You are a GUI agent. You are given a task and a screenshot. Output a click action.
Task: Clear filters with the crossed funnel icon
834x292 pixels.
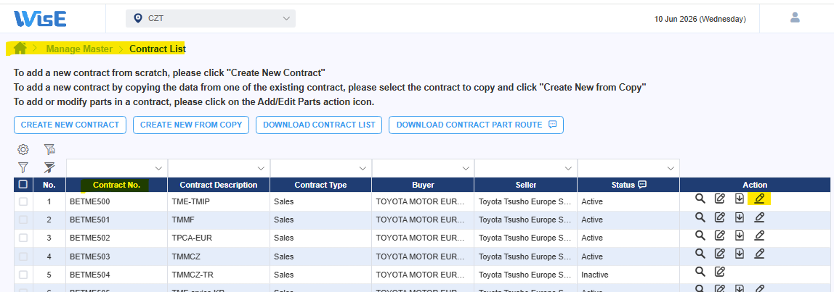49,168
